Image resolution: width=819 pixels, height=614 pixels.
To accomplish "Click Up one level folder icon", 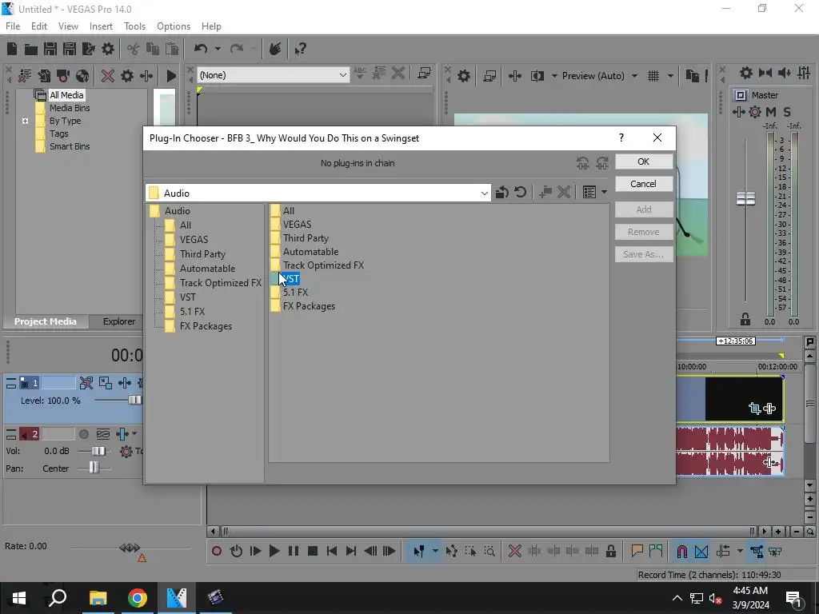I will click(x=502, y=192).
